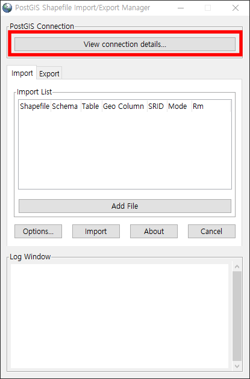Open the About dialog
250x379 pixels.
[154, 232]
